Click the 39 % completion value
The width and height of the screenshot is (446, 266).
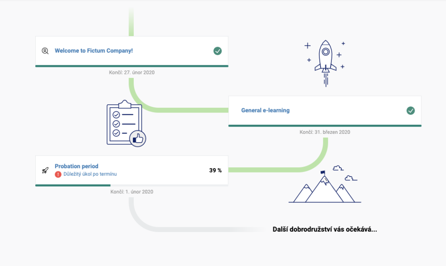coord(215,170)
